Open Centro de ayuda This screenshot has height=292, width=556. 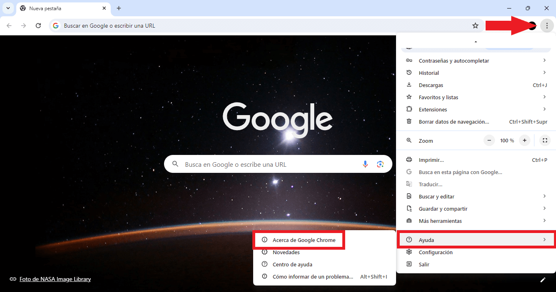(324, 264)
